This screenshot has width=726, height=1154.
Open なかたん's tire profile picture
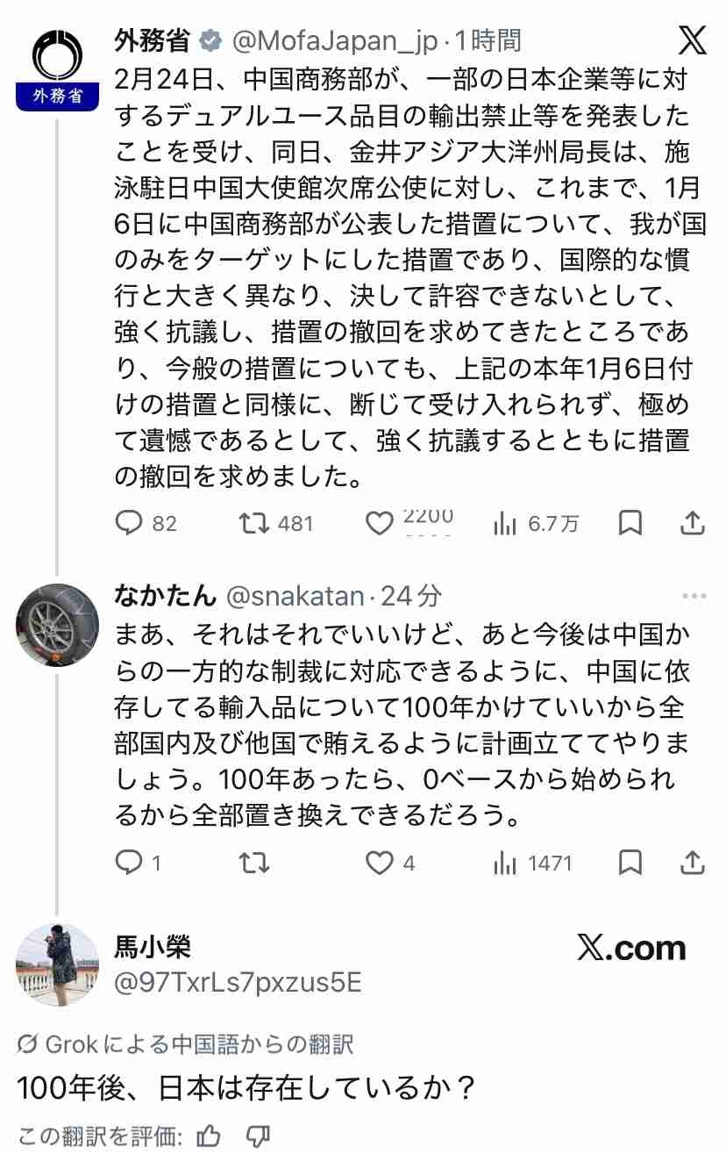point(57,625)
